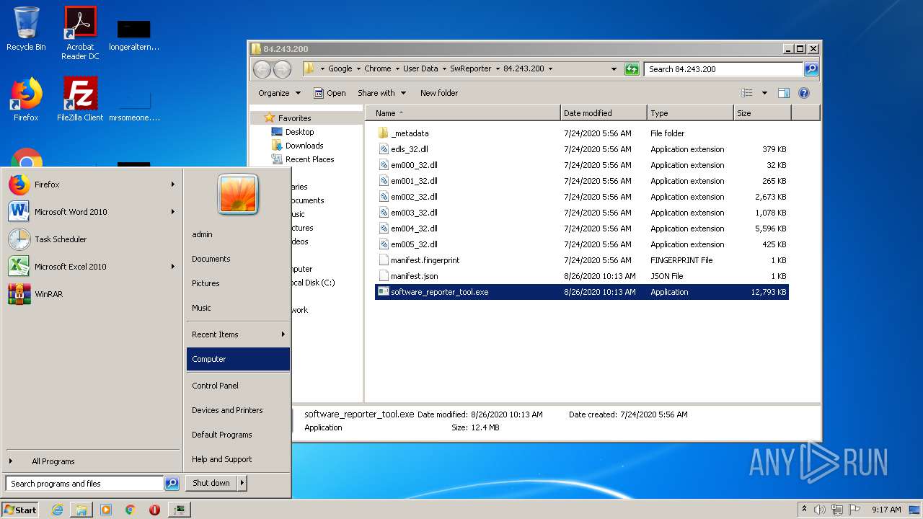Click Chrome taskbar icon
Screen dimensions: 923x519
pos(130,510)
